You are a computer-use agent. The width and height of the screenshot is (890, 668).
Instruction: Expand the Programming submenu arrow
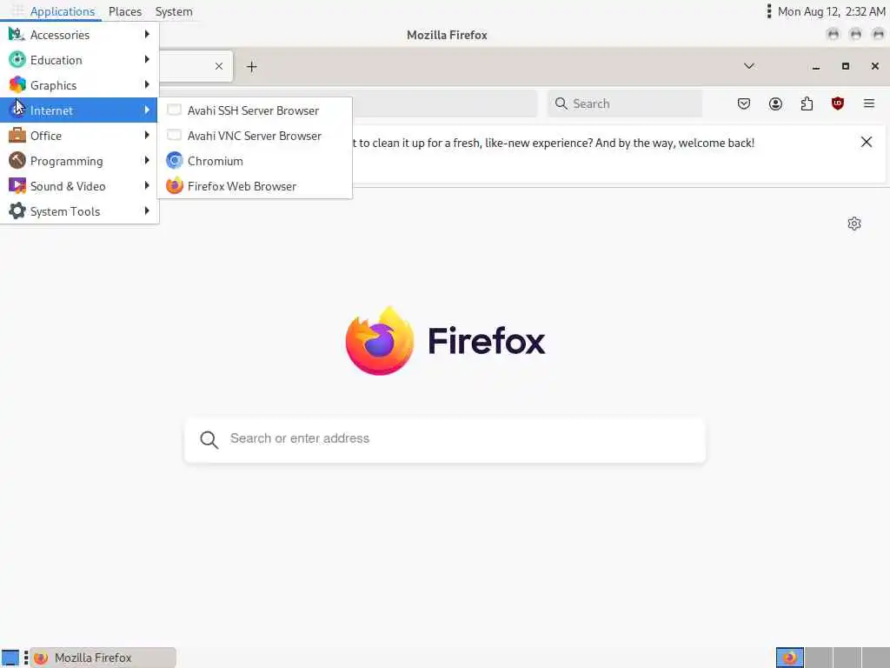tap(147, 160)
